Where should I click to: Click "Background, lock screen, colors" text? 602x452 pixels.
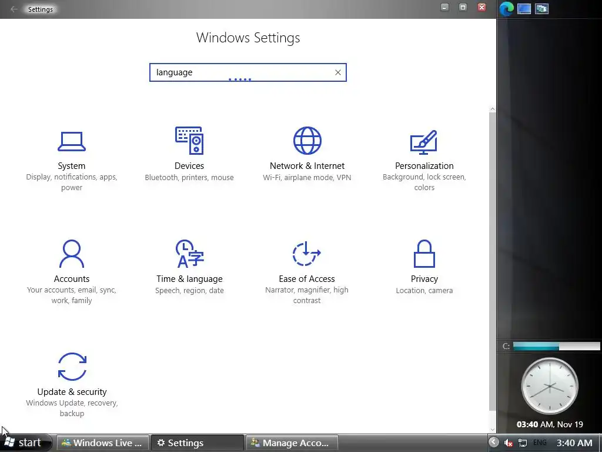[424, 182]
